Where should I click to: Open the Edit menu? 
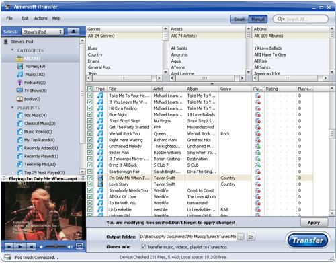[x=25, y=18]
